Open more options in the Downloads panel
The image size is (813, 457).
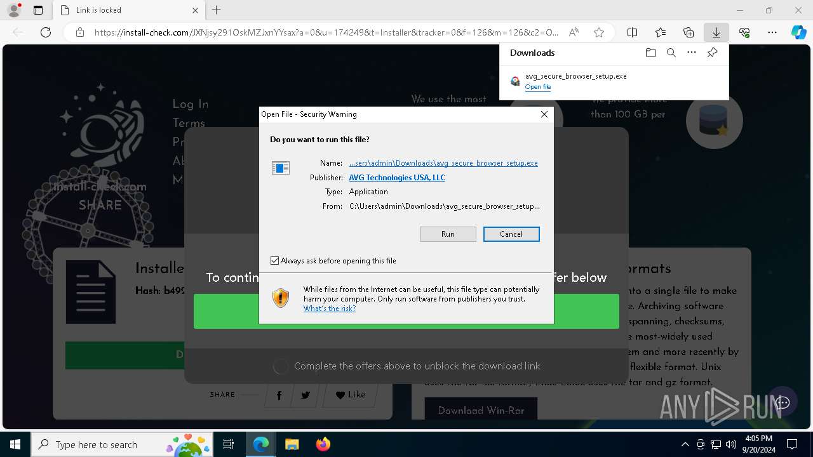coord(692,53)
